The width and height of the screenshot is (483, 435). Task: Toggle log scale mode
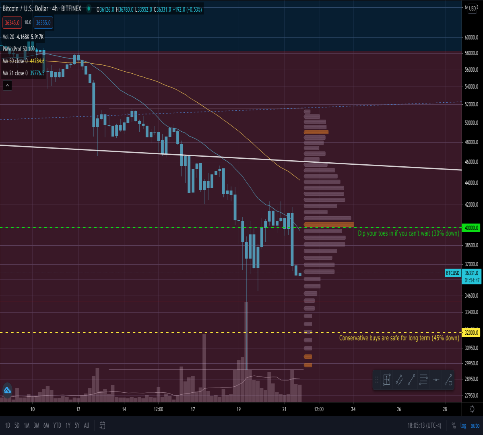(x=463, y=425)
